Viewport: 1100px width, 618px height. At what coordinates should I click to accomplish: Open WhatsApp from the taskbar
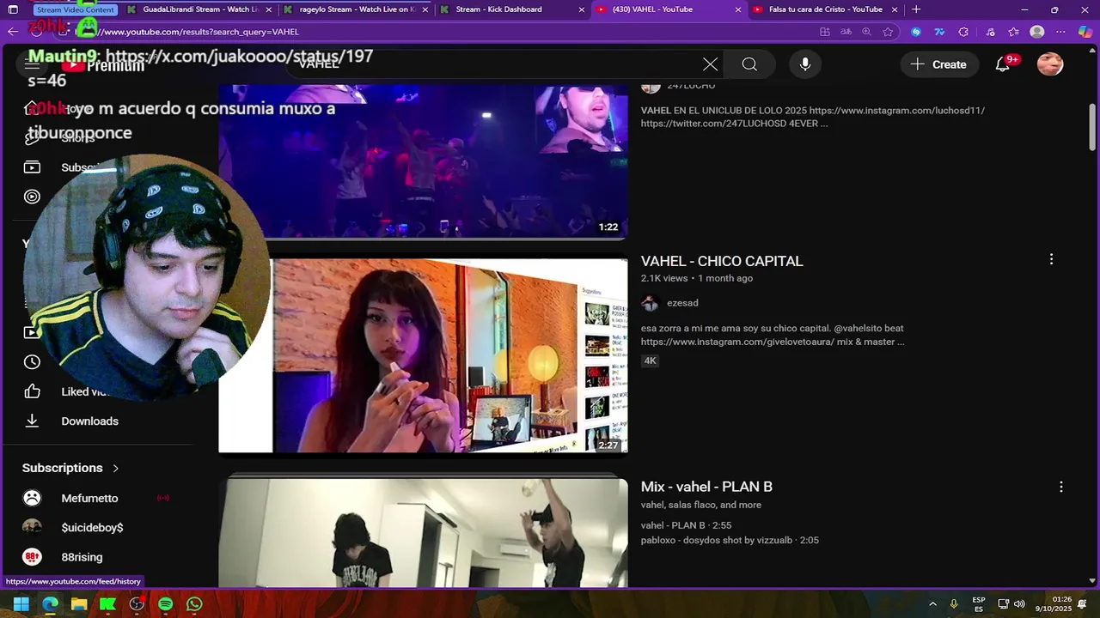(x=194, y=604)
